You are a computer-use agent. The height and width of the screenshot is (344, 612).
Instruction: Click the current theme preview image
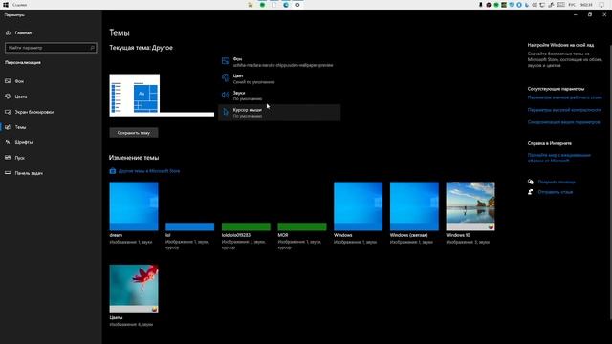162,96
